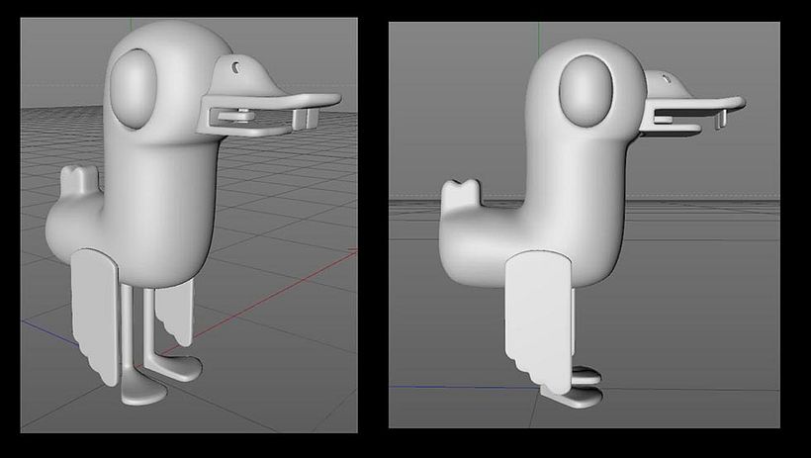Select the bird's eye in left viewport
Viewport: 811px width, 458px height.
coord(134,89)
